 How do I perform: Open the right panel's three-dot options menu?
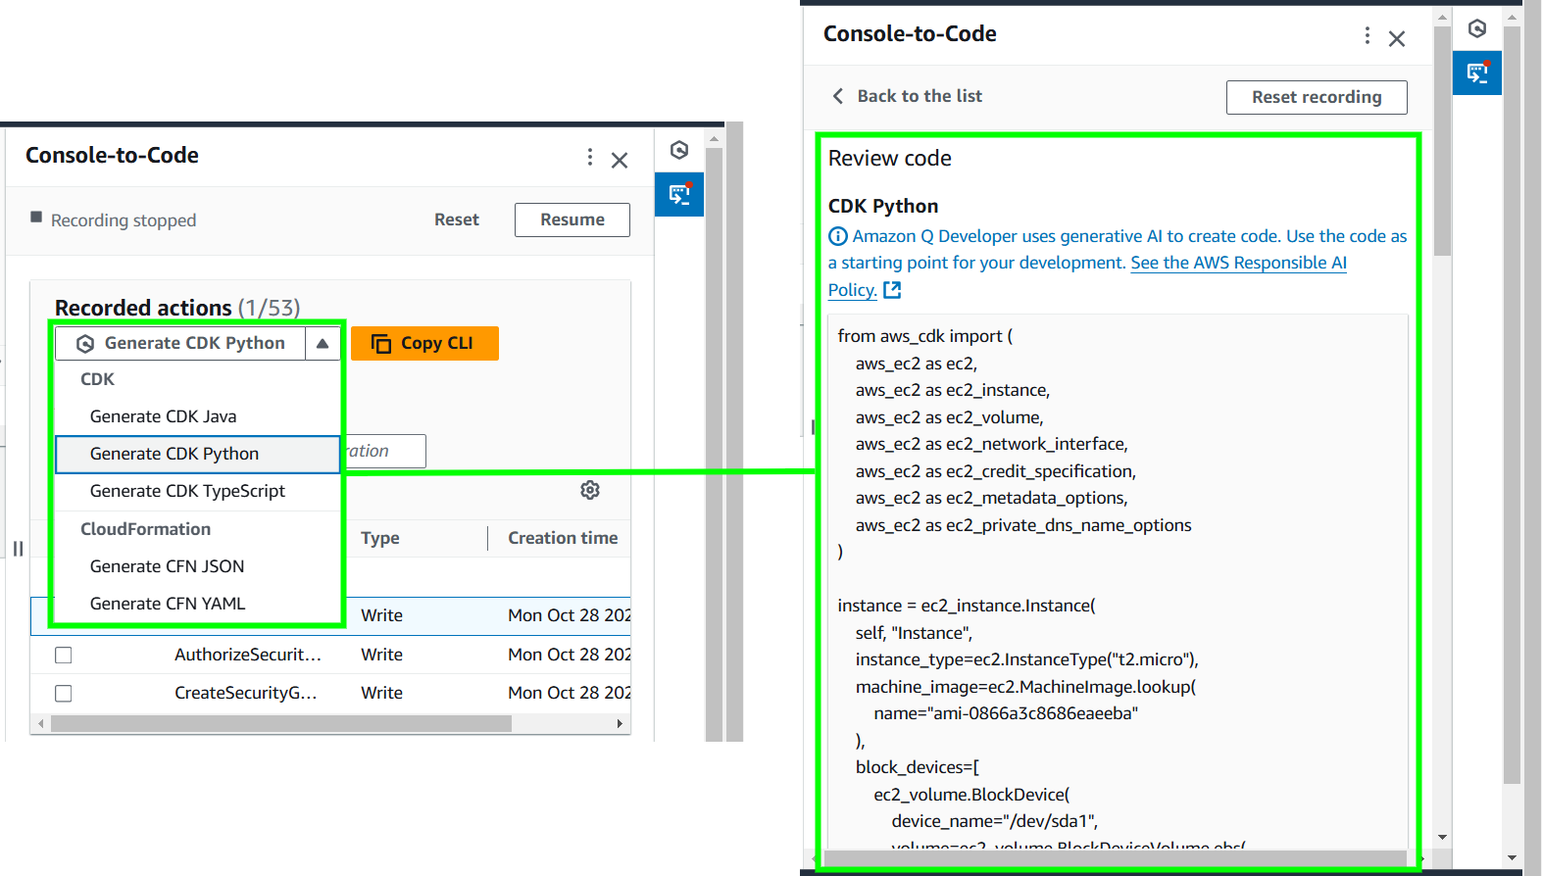point(1368,35)
